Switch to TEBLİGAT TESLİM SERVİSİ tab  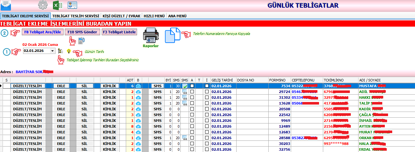pos(75,16)
